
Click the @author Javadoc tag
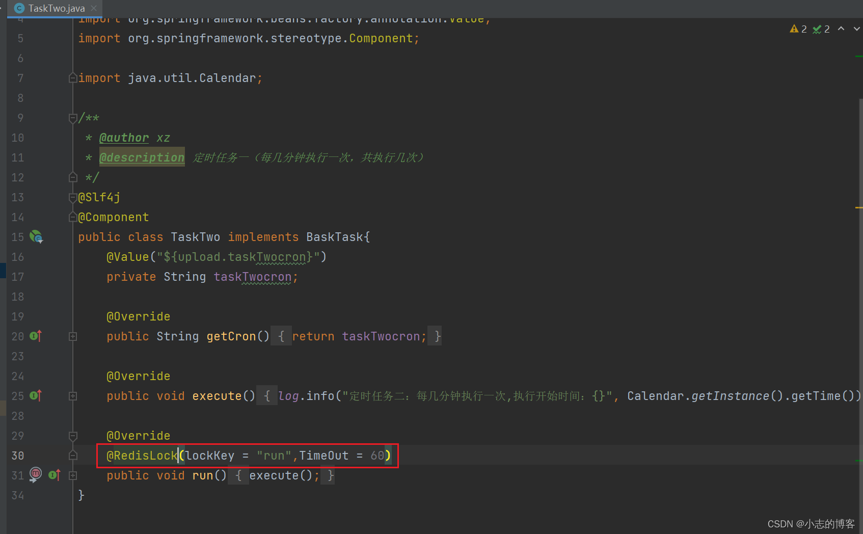click(x=124, y=138)
